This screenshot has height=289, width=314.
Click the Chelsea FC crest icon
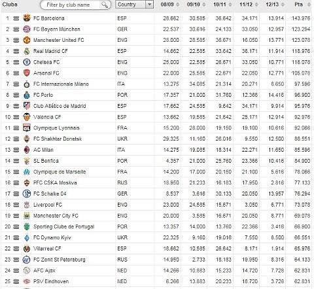point(27,62)
